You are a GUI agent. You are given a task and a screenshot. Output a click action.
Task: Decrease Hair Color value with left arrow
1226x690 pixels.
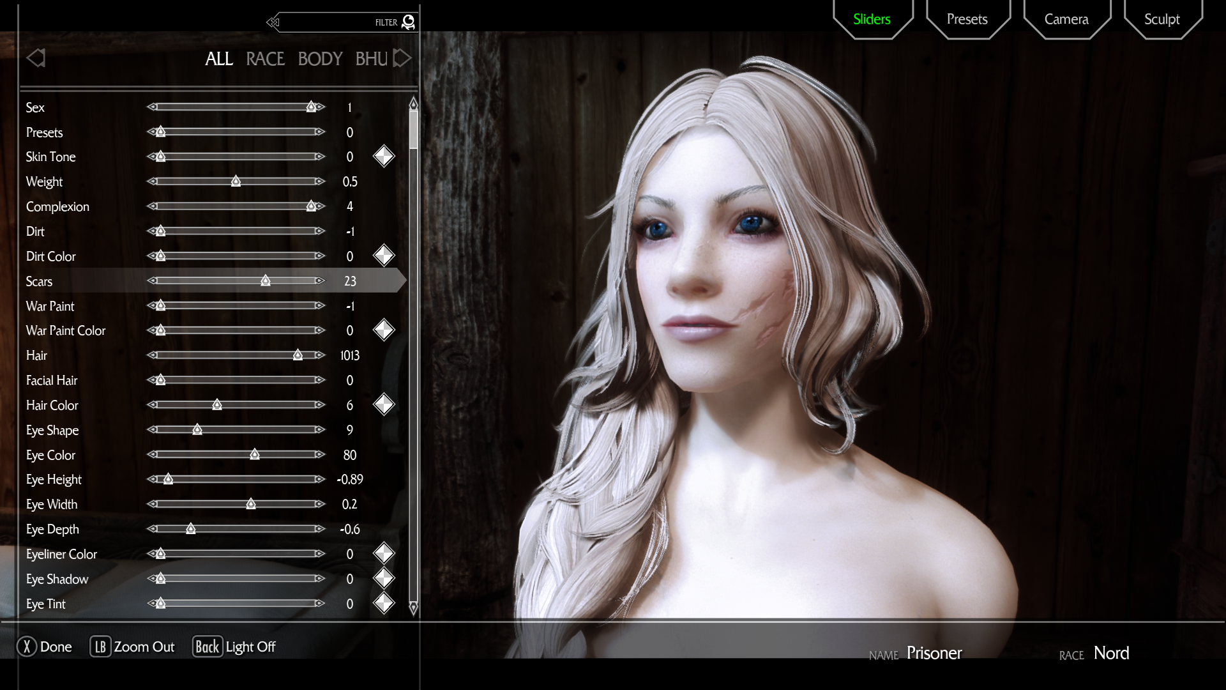tap(152, 404)
